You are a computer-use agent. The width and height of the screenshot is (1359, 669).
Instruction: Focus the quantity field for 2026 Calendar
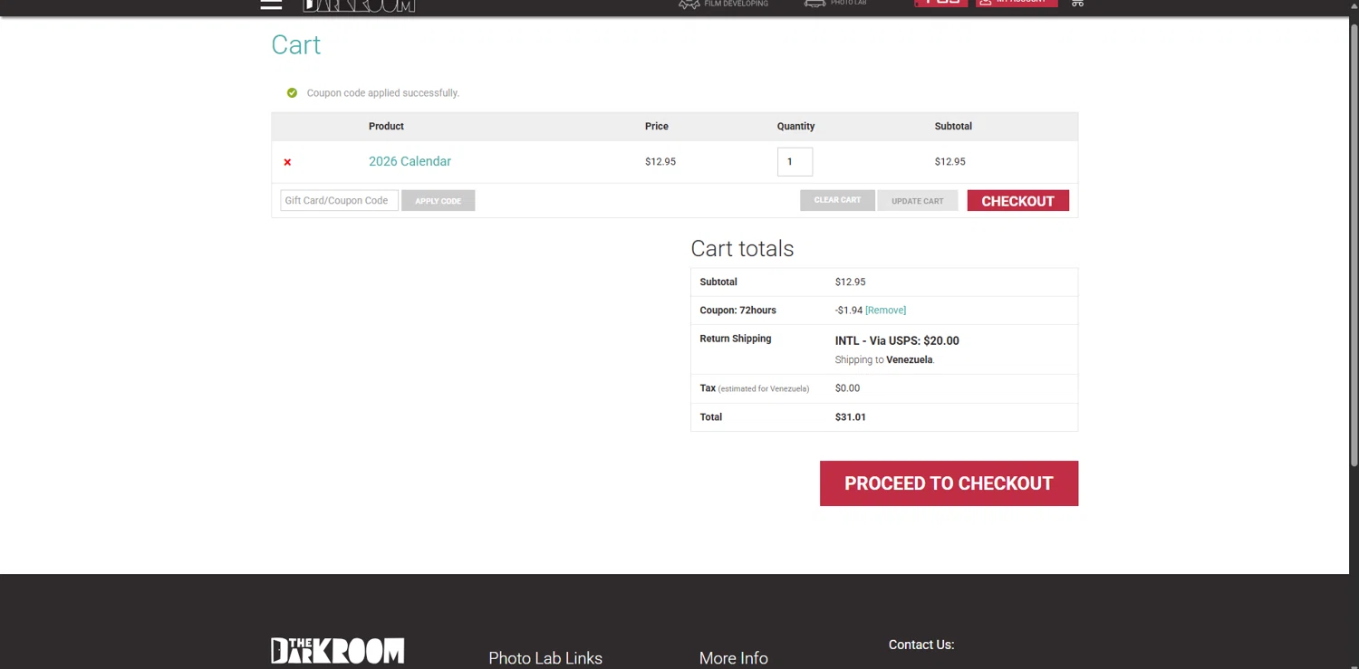(795, 161)
